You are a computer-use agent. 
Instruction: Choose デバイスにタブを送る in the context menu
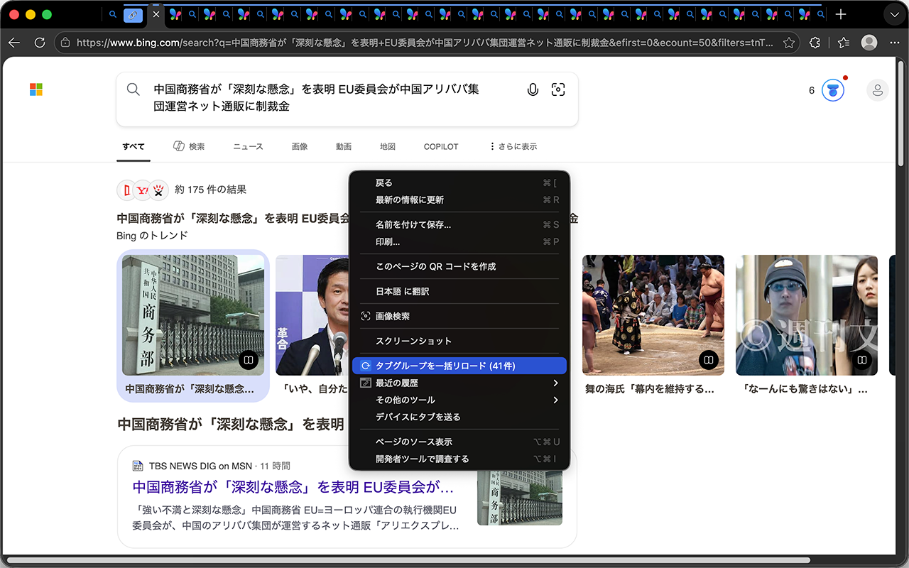pyautogui.click(x=459, y=417)
